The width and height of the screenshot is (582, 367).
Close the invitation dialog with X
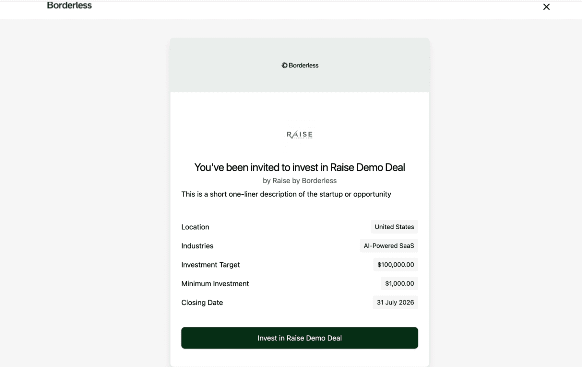pyautogui.click(x=546, y=7)
